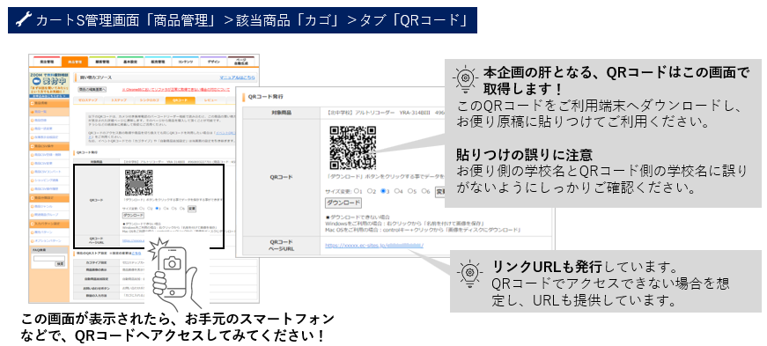This screenshot has height=346, width=767.
Task: Select size 1 radio in enlarged QR panel
Action: pyautogui.click(x=357, y=191)
